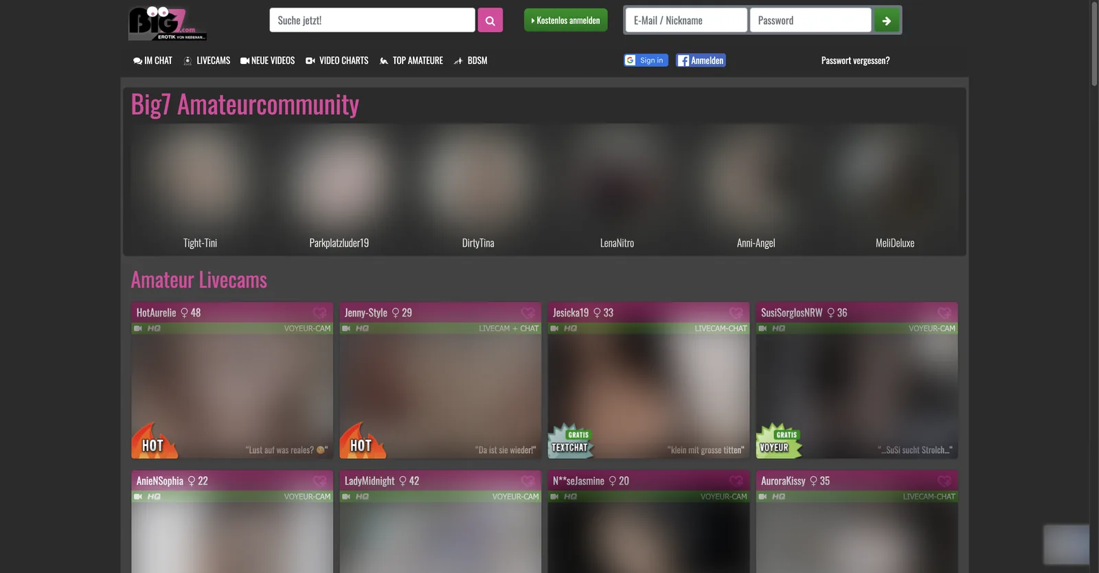This screenshot has height=573, width=1099.
Task: Open LenaNitro profile name
Action: pyautogui.click(x=617, y=243)
